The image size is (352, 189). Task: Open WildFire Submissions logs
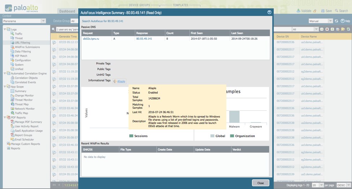[x=27, y=47]
